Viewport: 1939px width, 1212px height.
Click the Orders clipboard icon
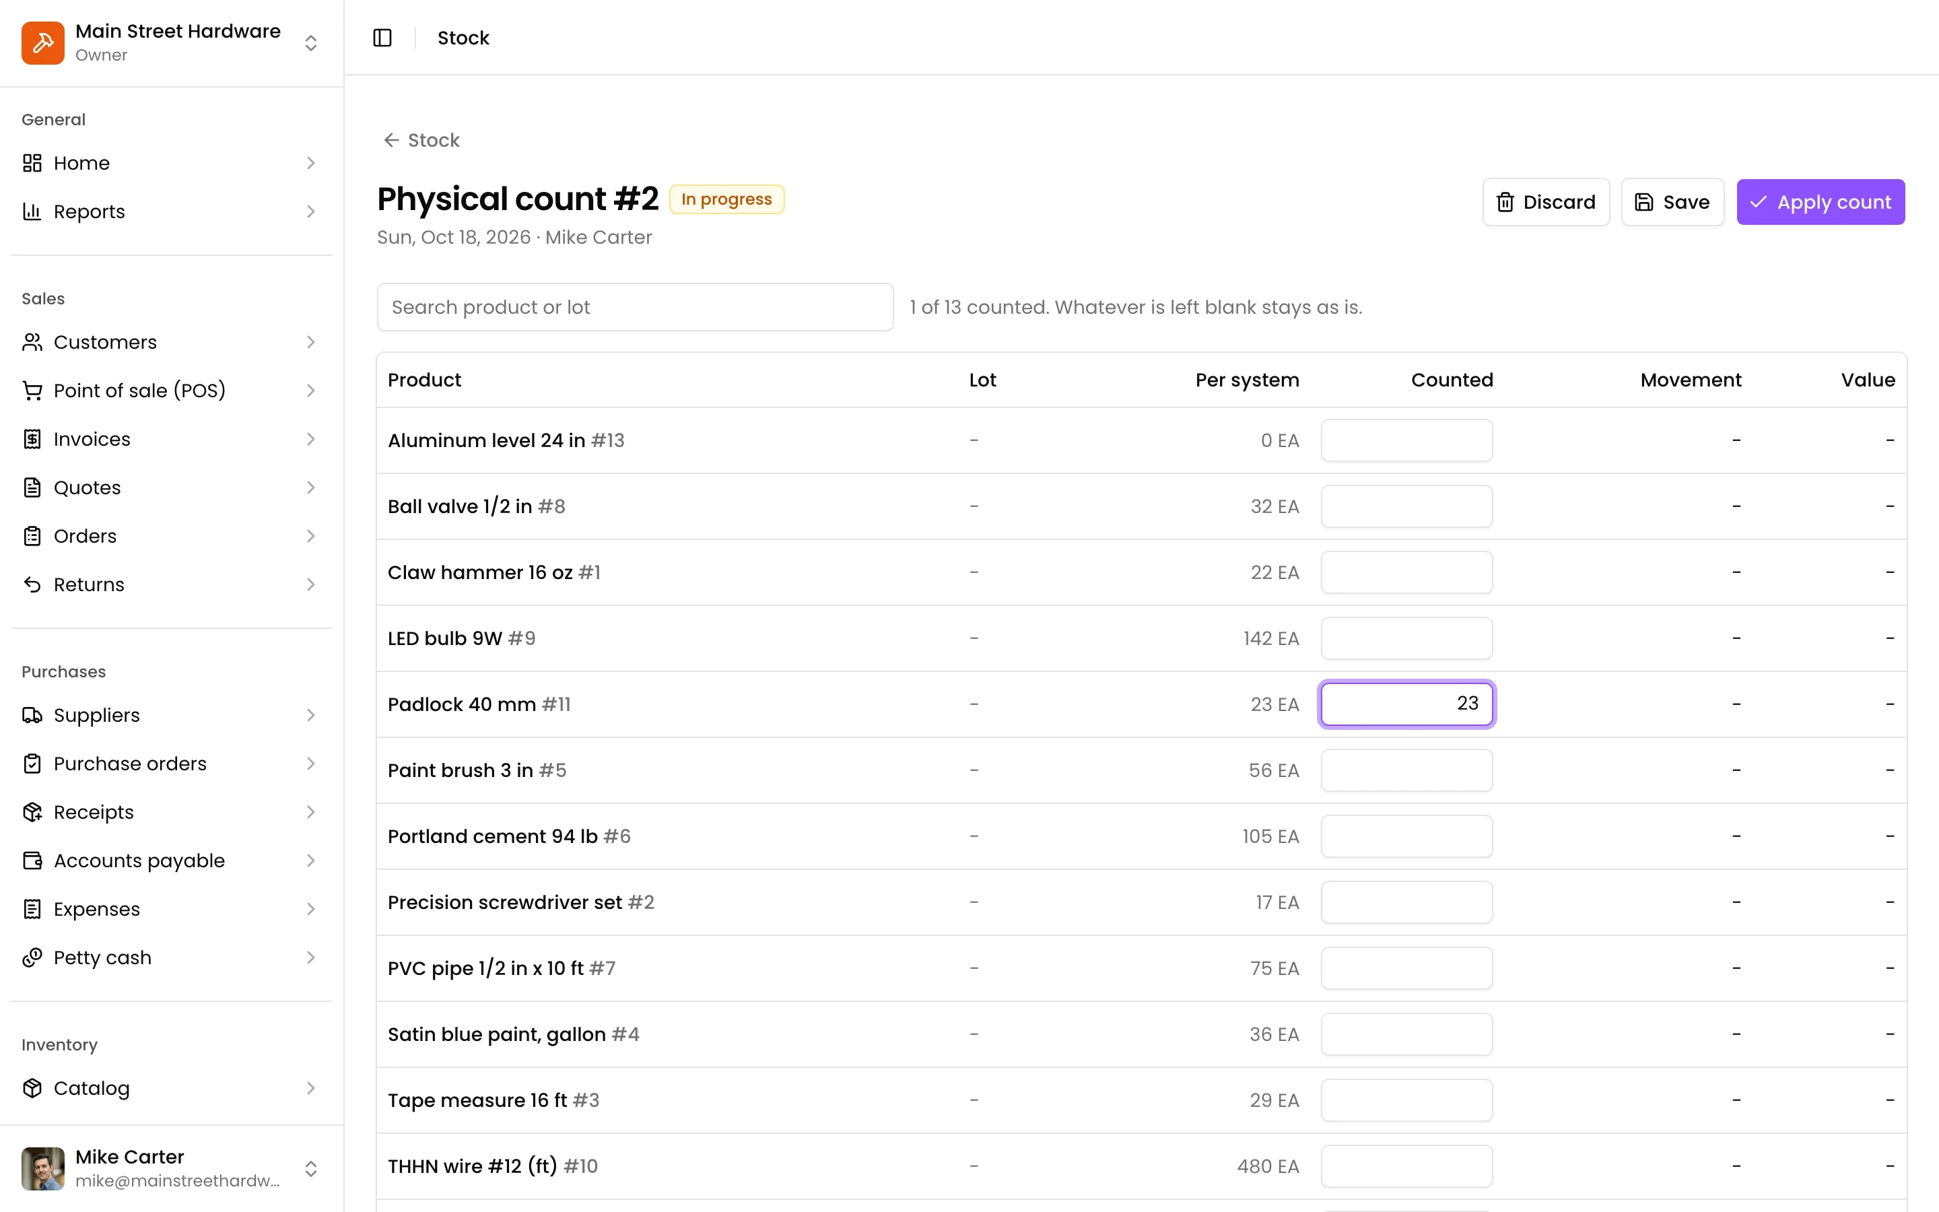(32, 536)
